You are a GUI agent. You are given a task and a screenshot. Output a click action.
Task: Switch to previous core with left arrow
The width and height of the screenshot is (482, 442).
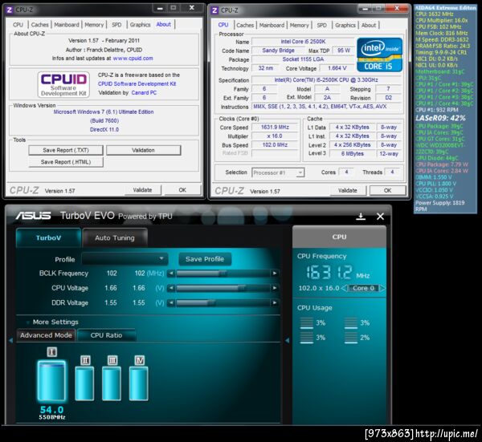[344, 288]
